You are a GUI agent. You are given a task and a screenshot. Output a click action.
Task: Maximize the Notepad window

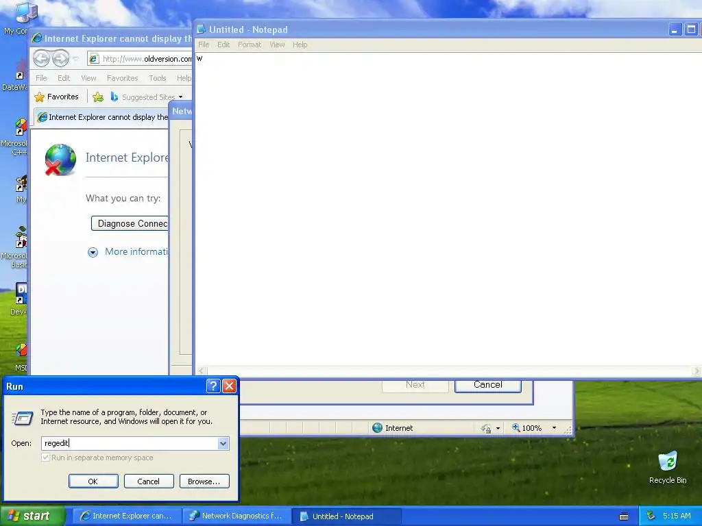[691, 29]
